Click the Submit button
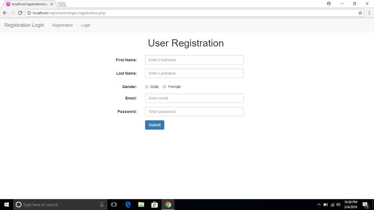Viewport: 374px width, 210px height. pos(155,125)
